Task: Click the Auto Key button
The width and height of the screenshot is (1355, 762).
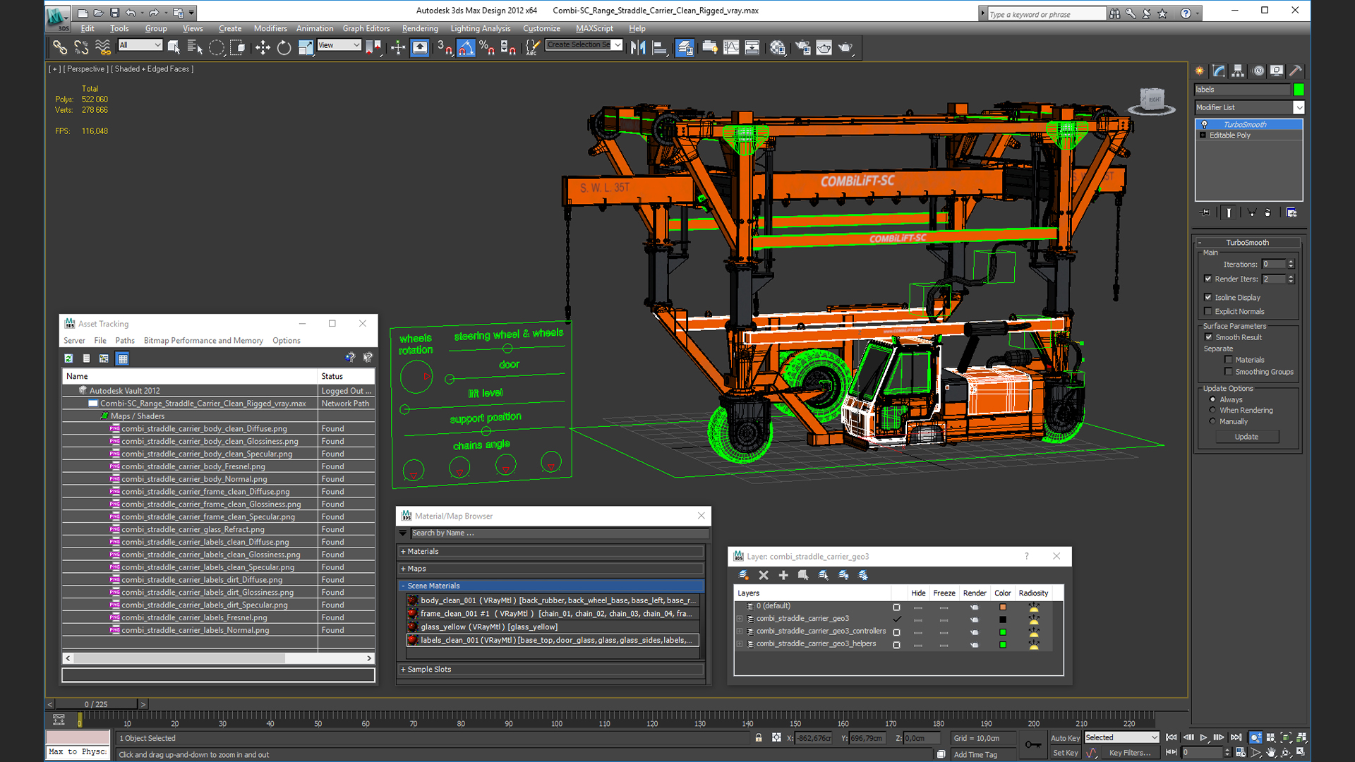Action: 1065,738
